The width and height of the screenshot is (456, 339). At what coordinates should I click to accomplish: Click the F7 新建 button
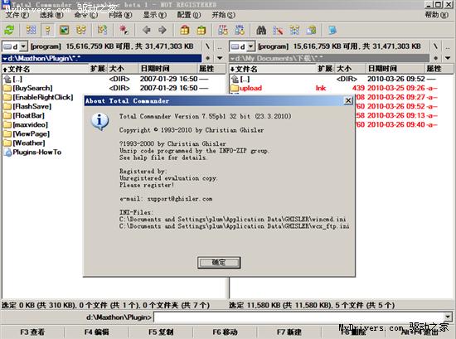point(289,332)
